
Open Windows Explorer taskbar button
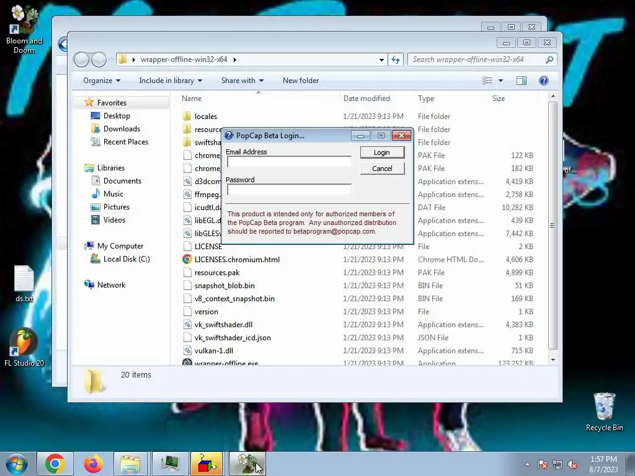(x=130, y=464)
